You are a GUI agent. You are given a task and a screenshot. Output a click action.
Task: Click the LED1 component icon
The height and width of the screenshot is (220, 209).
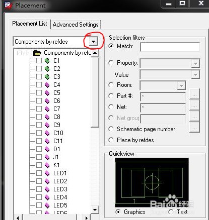tap(47, 173)
